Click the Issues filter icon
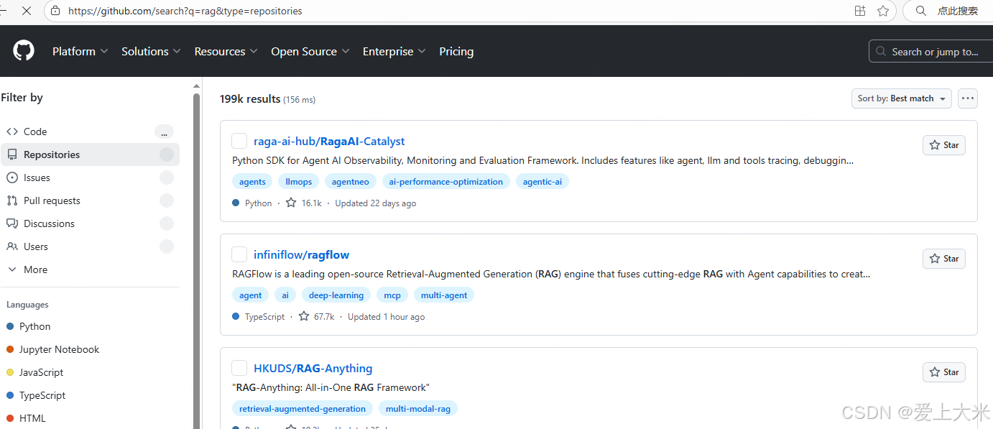 pyautogui.click(x=12, y=177)
